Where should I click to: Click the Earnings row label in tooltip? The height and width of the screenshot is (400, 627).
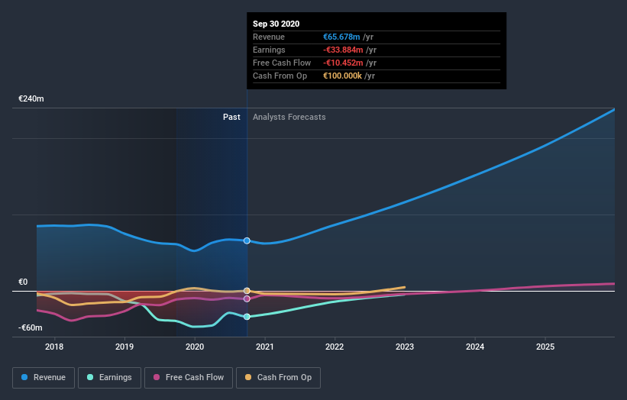tap(269, 50)
